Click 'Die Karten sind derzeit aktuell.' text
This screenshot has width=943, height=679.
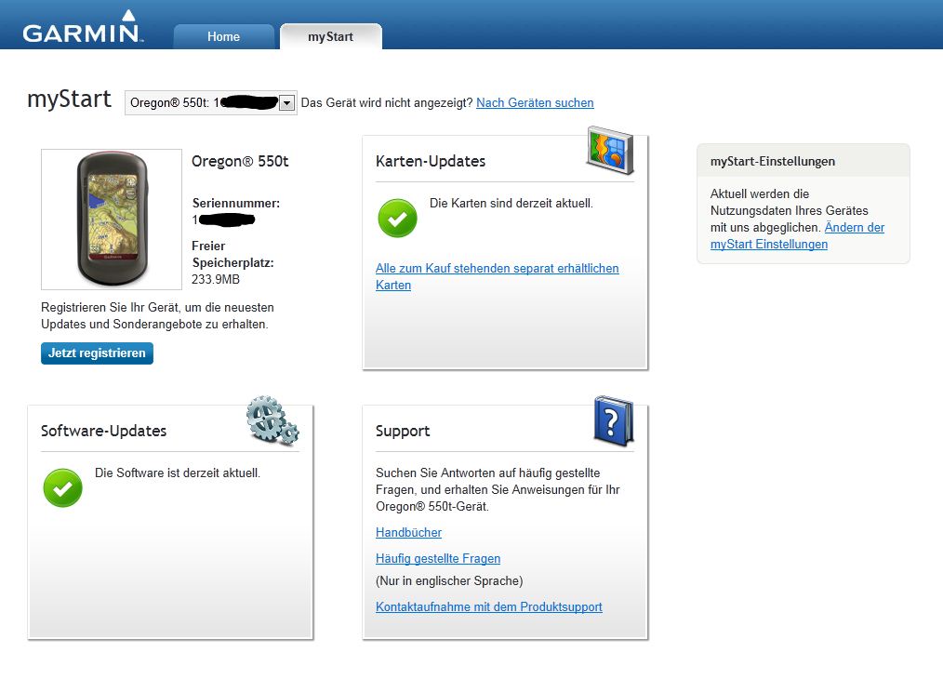(x=511, y=204)
